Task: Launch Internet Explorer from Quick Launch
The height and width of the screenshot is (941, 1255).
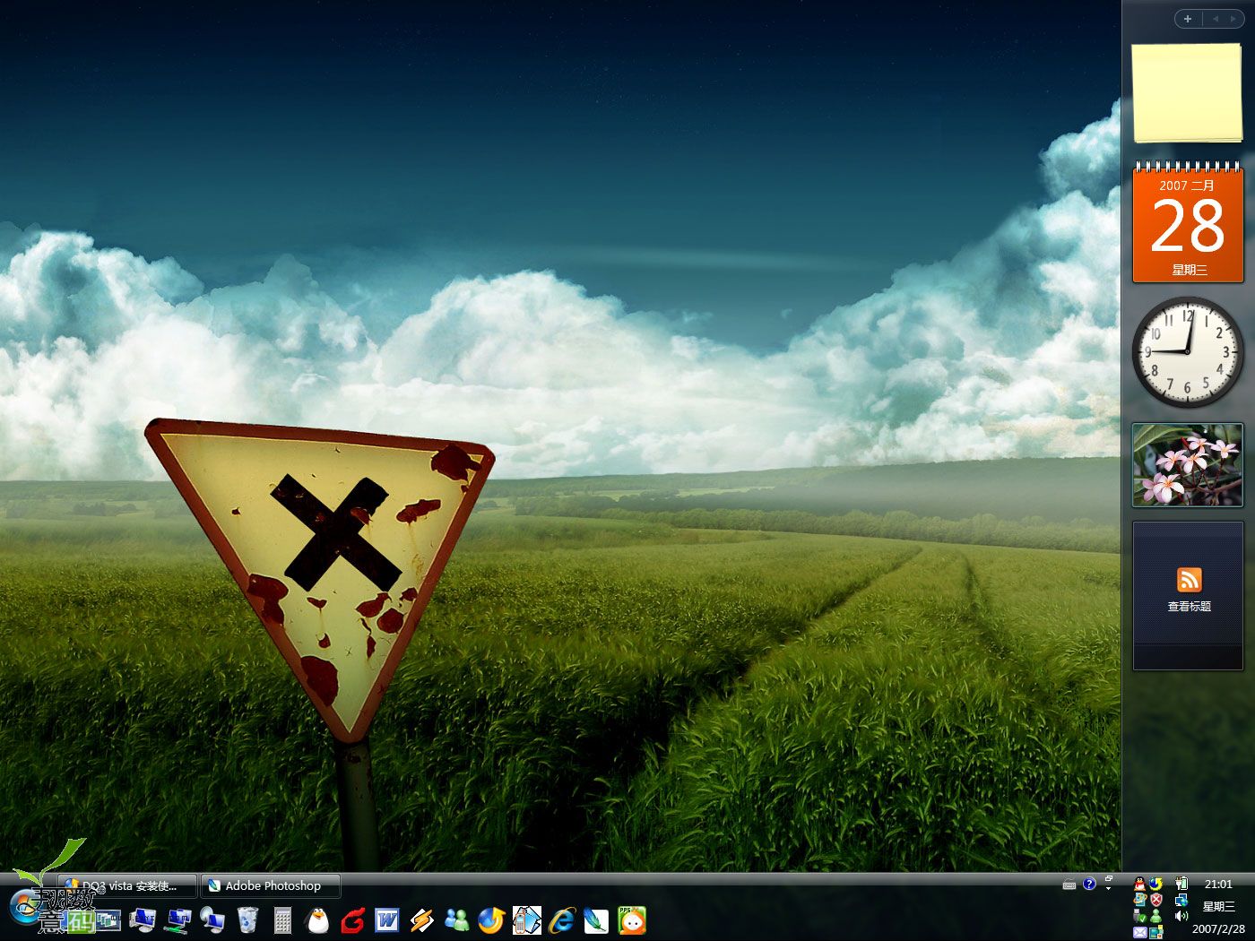Action: [562, 920]
